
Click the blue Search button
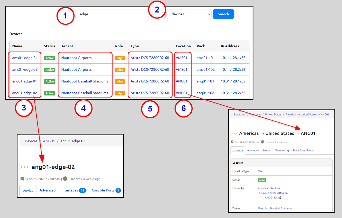(x=223, y=14)
